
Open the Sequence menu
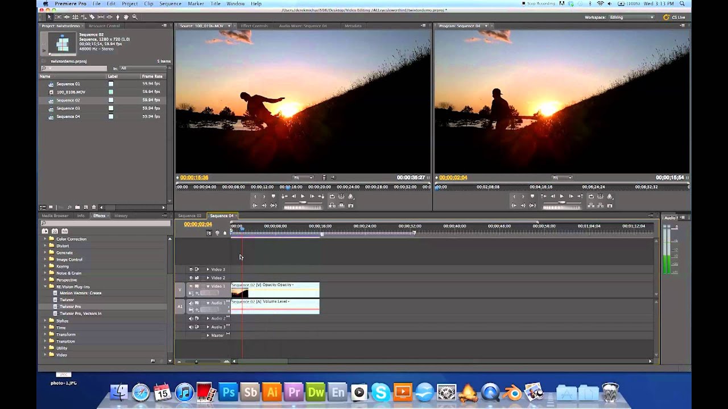point(170,3)
